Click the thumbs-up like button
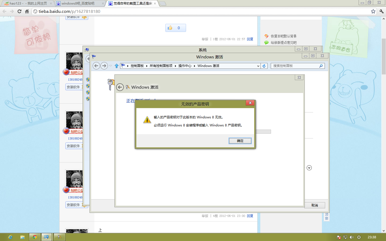 click(176, 28)
